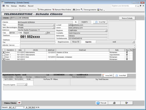The height and width of the screenshot is (110, 146).
Task: Click Invia Mail button in appointment section
Action: click(x=121, y=75)
